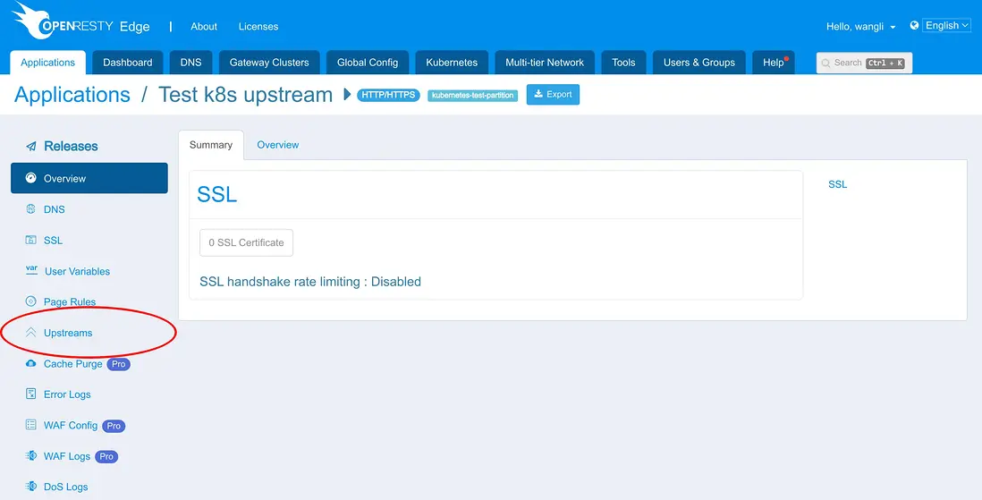Click the WAF Config list icon
This screenshot has width=982, height=500.
(30, 425)
